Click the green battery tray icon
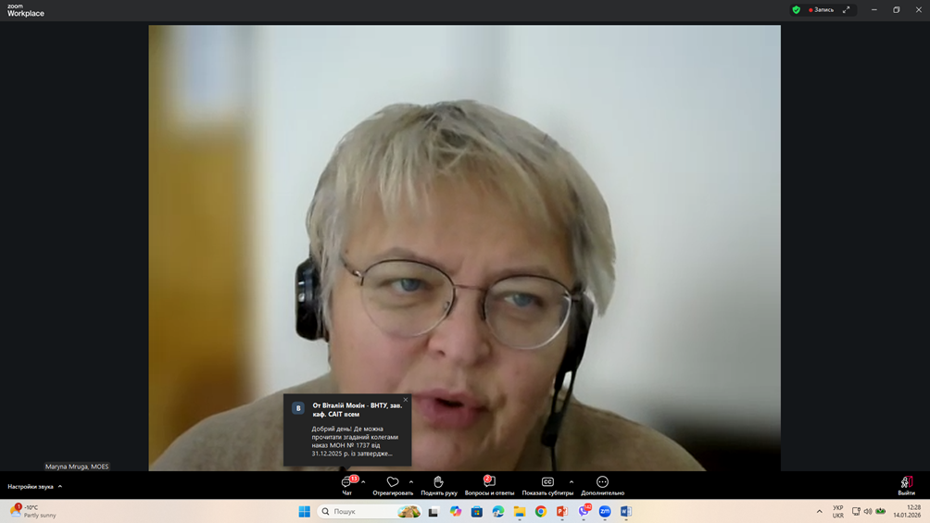930x523 pixels. (881, 511)
